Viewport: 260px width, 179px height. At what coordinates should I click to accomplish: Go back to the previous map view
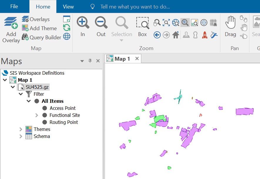[157, 35]
